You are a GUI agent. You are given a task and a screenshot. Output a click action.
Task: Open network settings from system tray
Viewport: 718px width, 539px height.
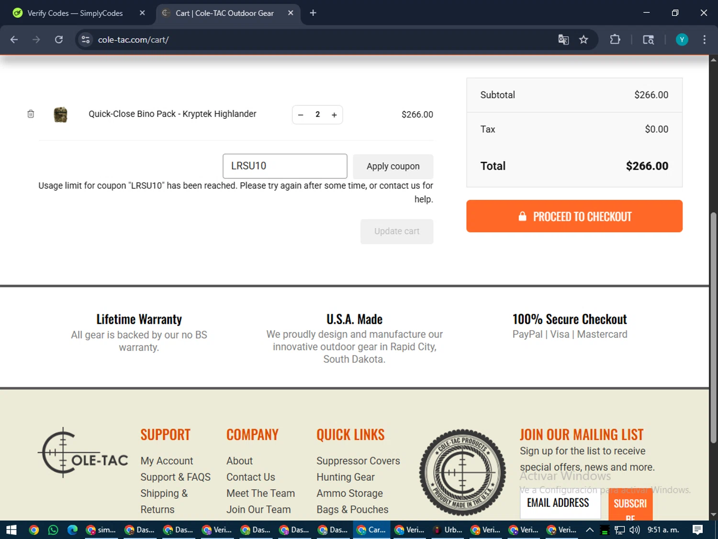[x=620, y=530]
